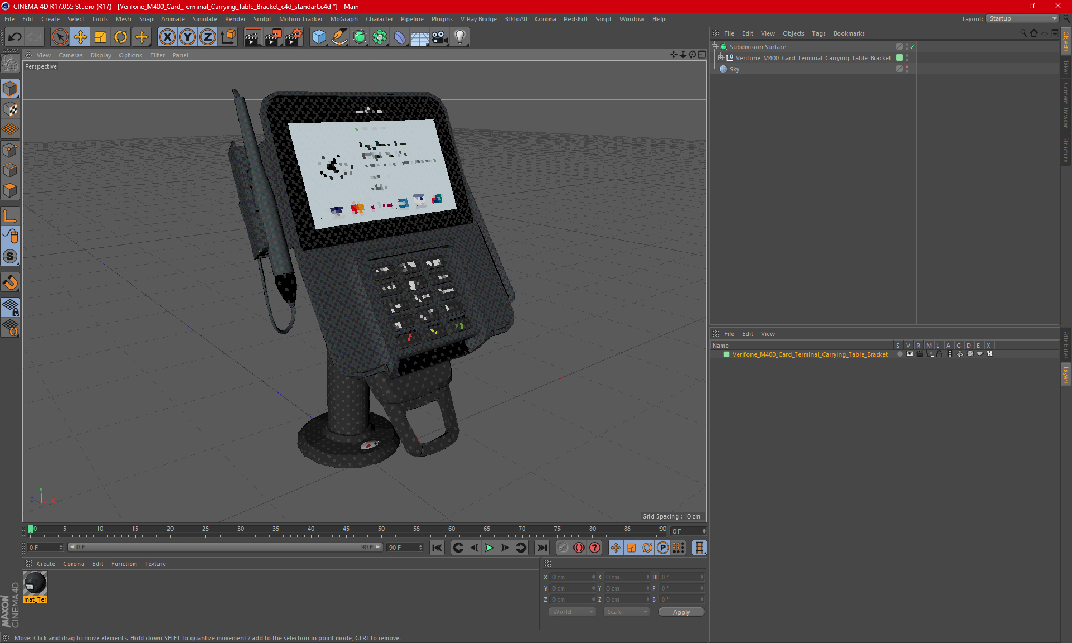Image resolution: width=1072 pixels, height=643 pixels.
Task: Open the Layout Startup dropdown
Action: pos(1023,18)
